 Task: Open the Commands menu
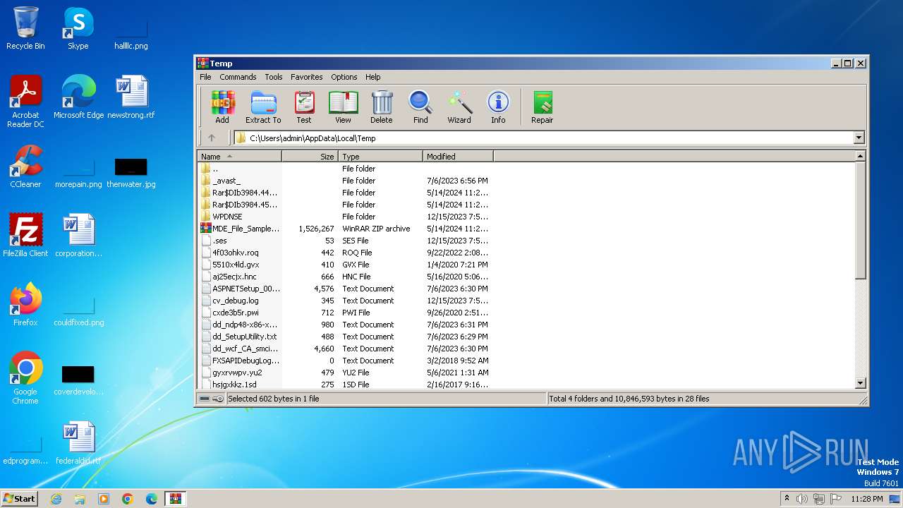[238, 77]
